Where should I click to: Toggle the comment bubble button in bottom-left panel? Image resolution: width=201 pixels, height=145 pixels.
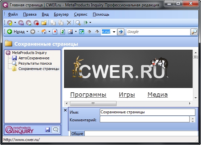[x=56, y=130]
